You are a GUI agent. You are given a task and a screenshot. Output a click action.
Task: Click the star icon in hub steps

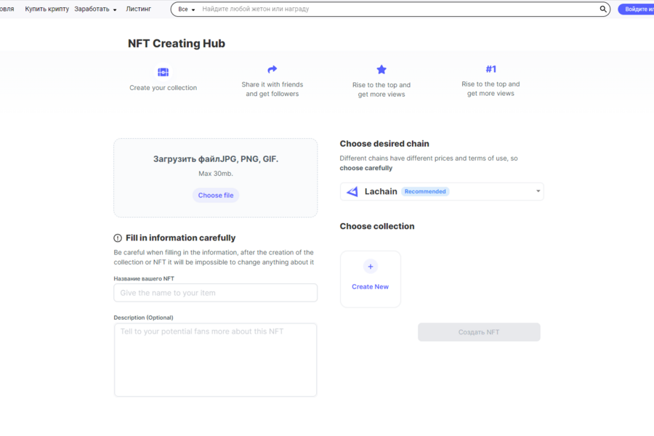pyautogui.click(x=381, y=70)
